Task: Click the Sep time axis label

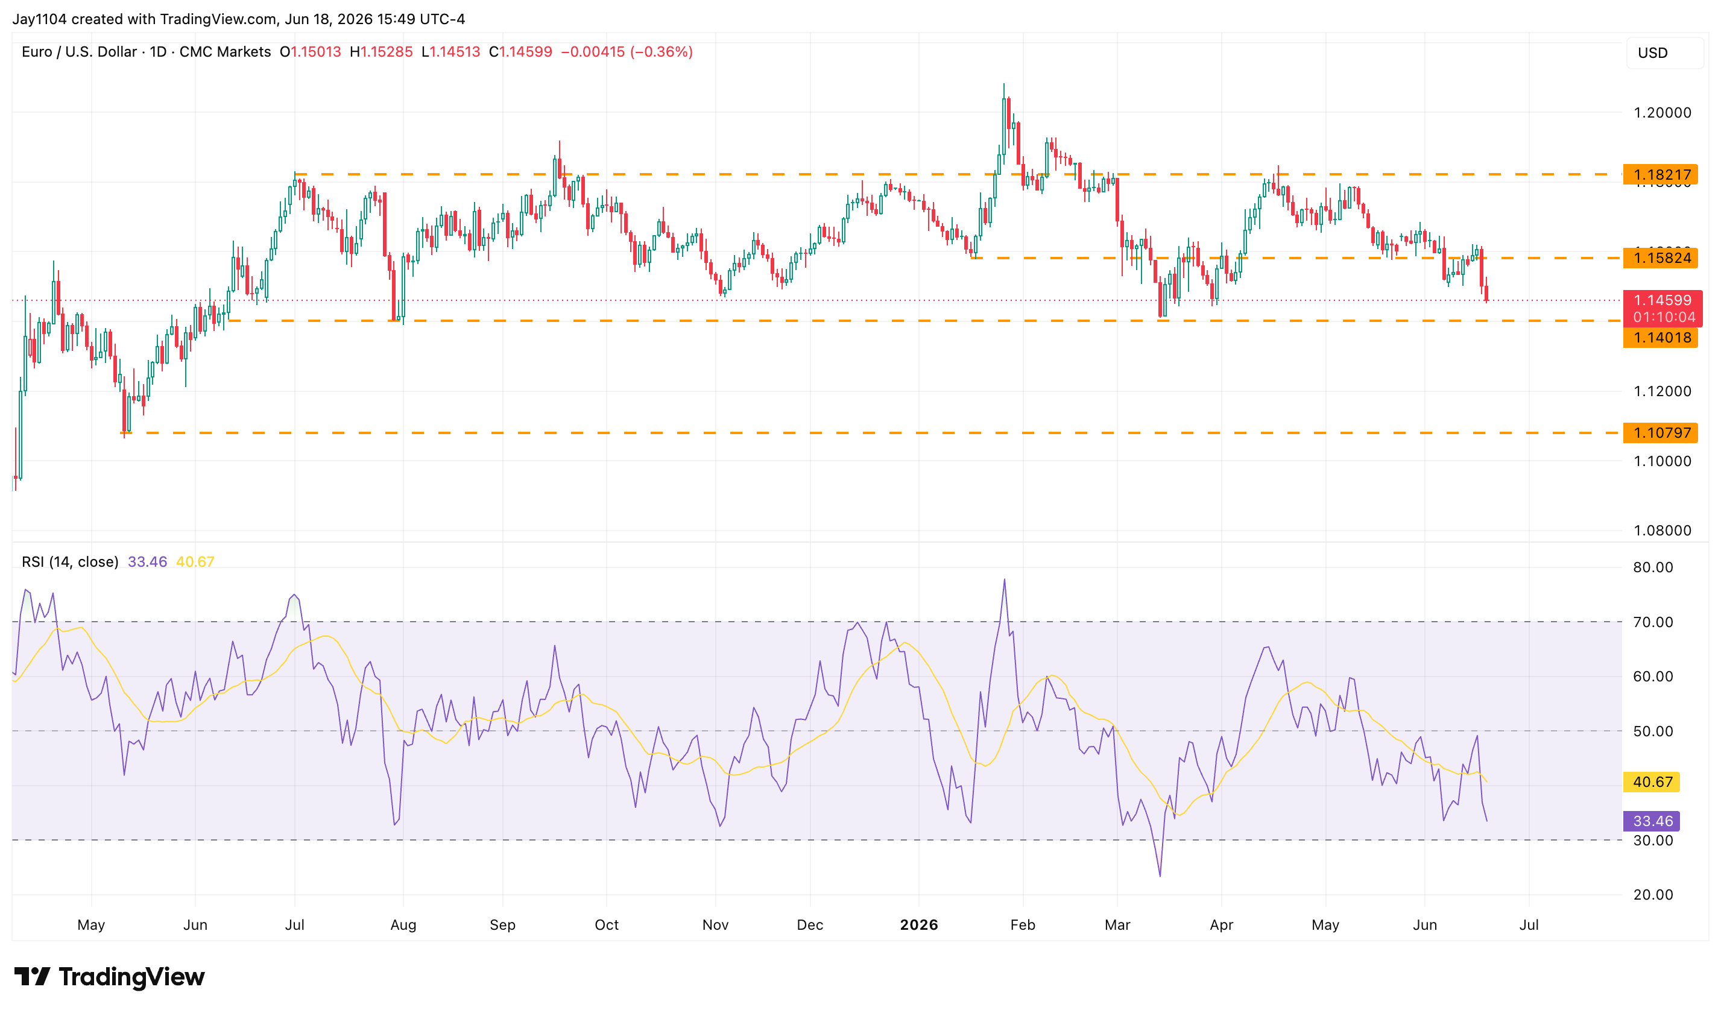Action: point(502,925)
